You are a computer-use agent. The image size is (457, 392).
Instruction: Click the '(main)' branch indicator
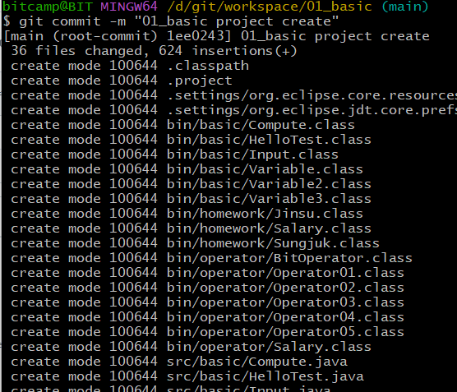[x=405, y=7]
